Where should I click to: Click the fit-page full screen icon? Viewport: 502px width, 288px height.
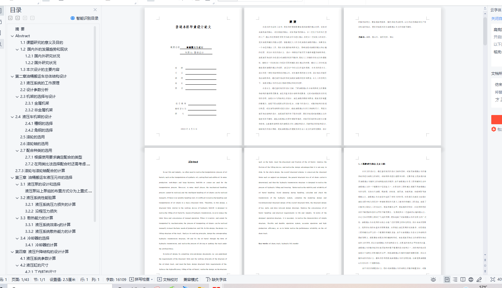pos(492,279)
